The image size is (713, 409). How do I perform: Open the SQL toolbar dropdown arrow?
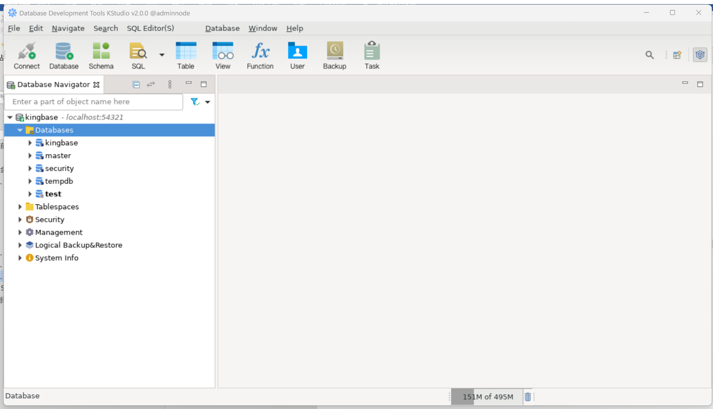coord(162,55)
